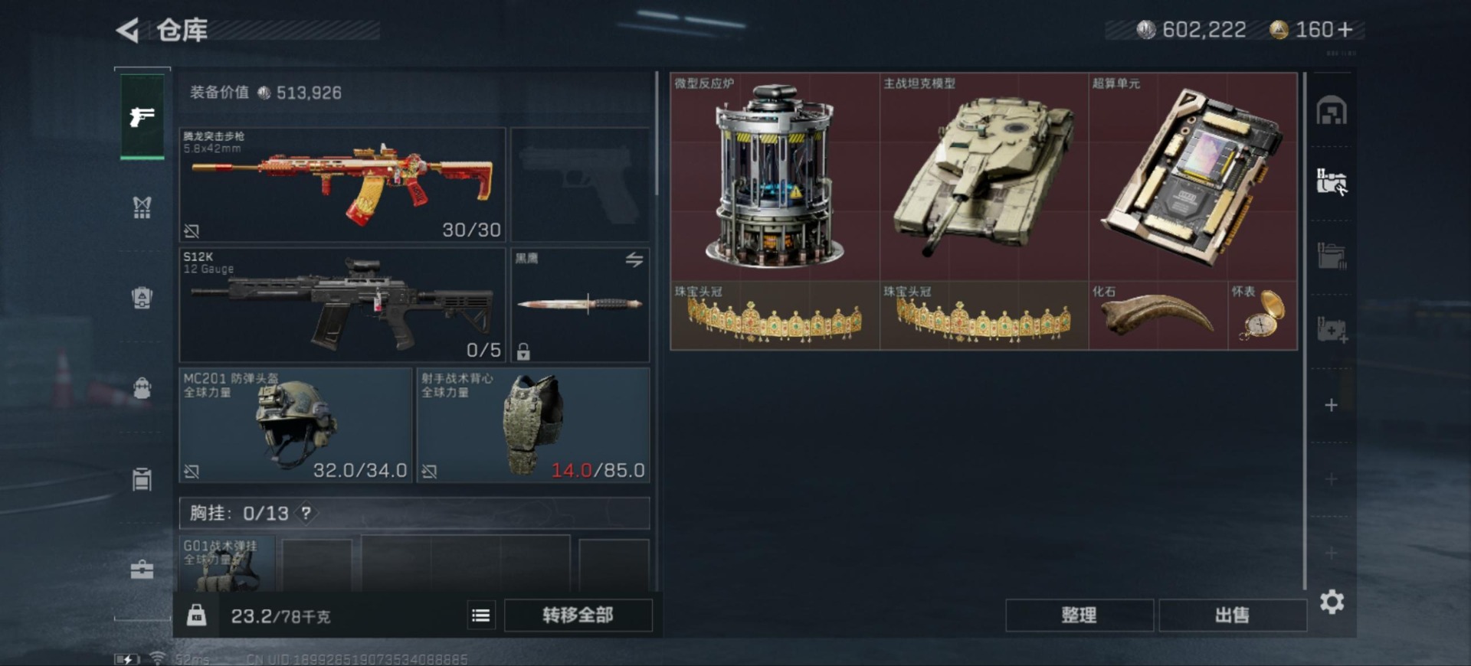Click the 整理 organize button
The height and width of the screenshot is (666, 1471).
(x=1079, y=615)
